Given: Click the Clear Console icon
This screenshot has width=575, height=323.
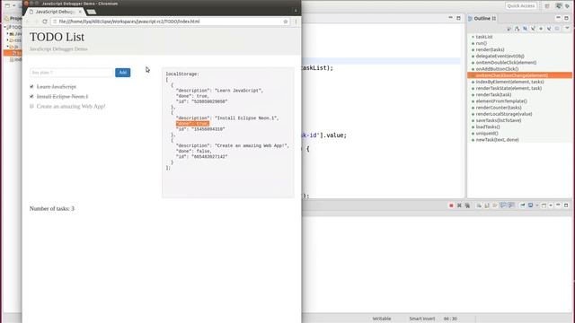Looking at the screenshot, I should [x=479, y=205].
